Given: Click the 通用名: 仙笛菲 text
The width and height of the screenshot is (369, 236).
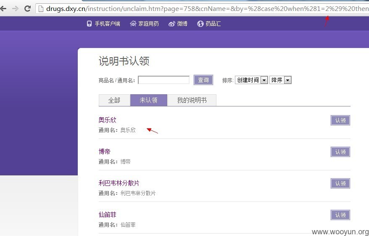Looking at the screenshot, I should pyautogui.click(x=117, y=225).
